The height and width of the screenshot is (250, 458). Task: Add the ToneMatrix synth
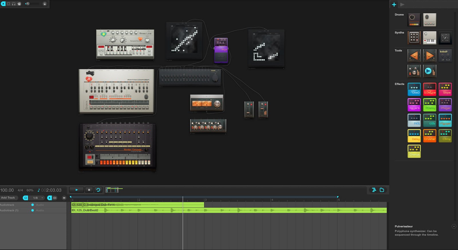click(x=445, y=38)
